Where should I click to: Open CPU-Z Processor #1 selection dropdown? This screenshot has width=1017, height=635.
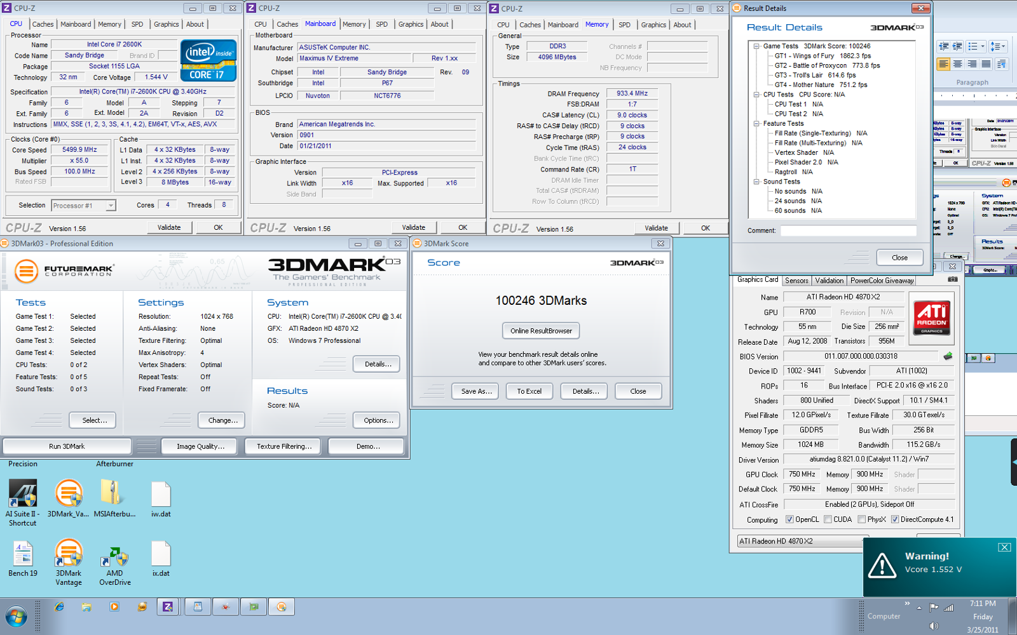(111, 206)
